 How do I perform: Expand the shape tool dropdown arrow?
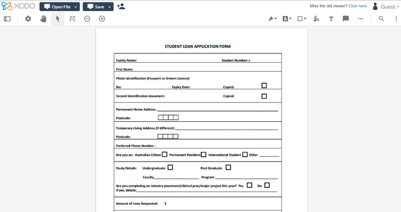click(x=305, y=18)
